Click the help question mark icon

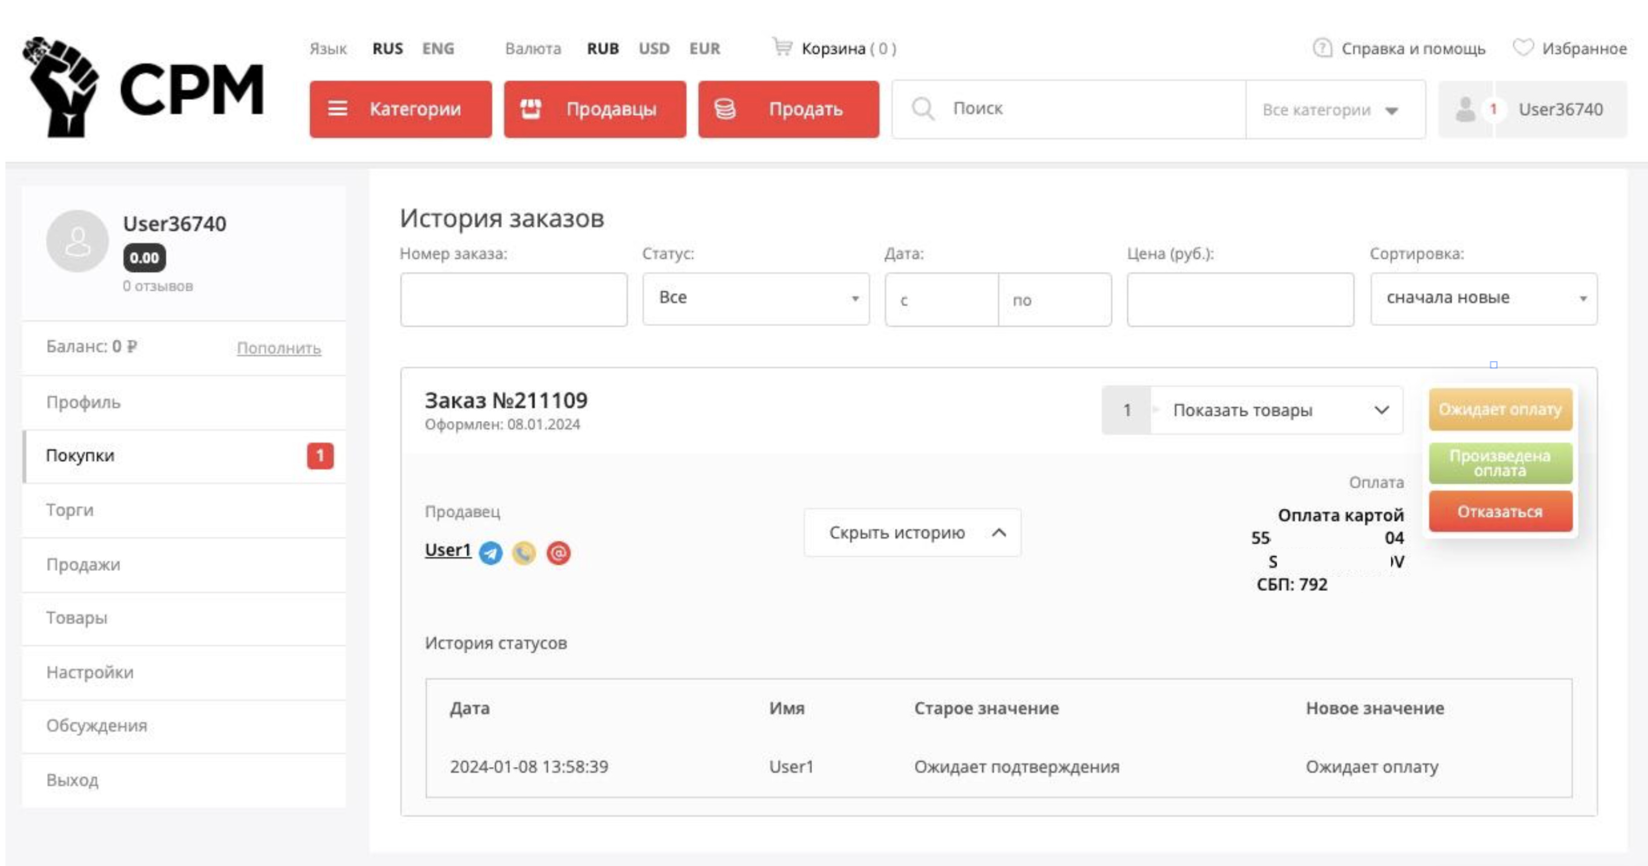click(x=1322, y=48)
